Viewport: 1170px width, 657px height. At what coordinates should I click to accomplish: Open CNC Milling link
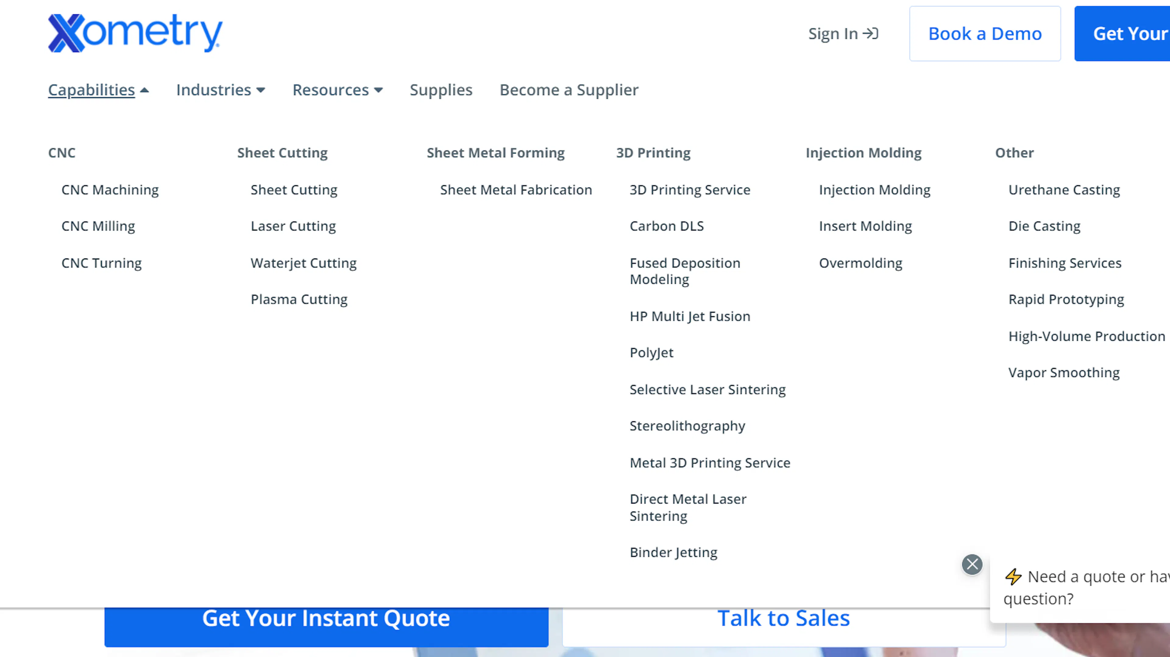coord(98,226)
